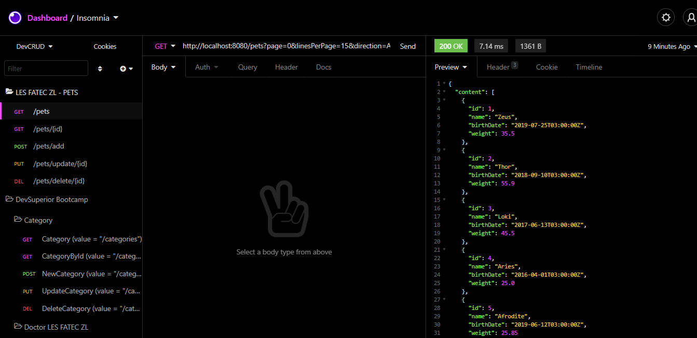This screenshot has width=697, height=338.
Task: Collapse line 2 content array in response
Action: tap(444, 91)
